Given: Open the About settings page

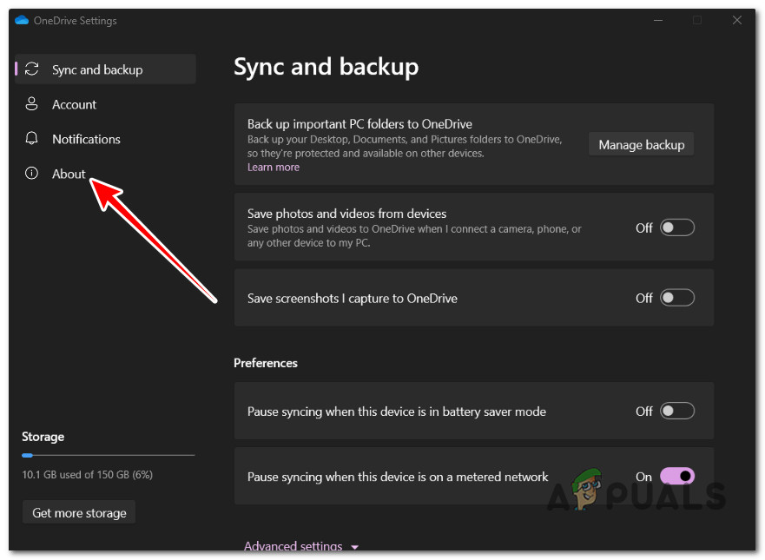Looking at the screenshot, I should pos(69,174).
